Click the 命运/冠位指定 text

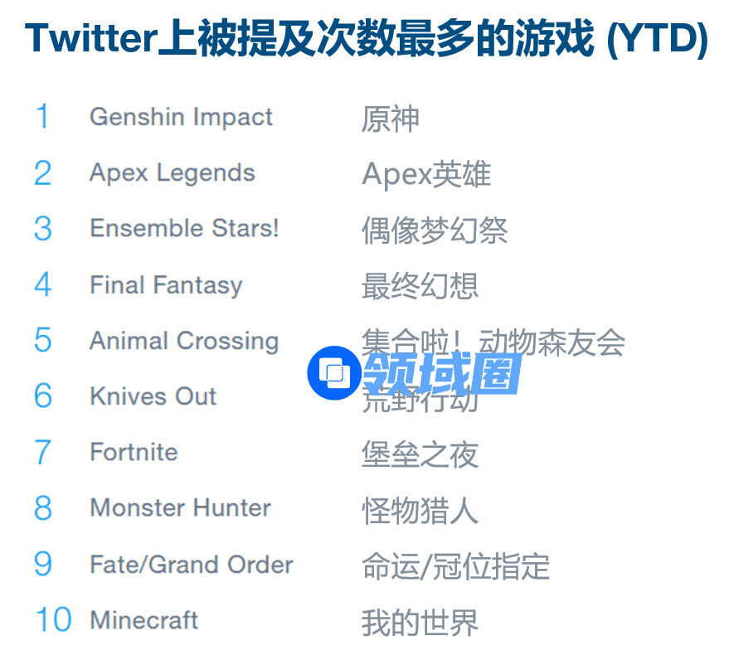pyautogui.click(x=455, y=566)
